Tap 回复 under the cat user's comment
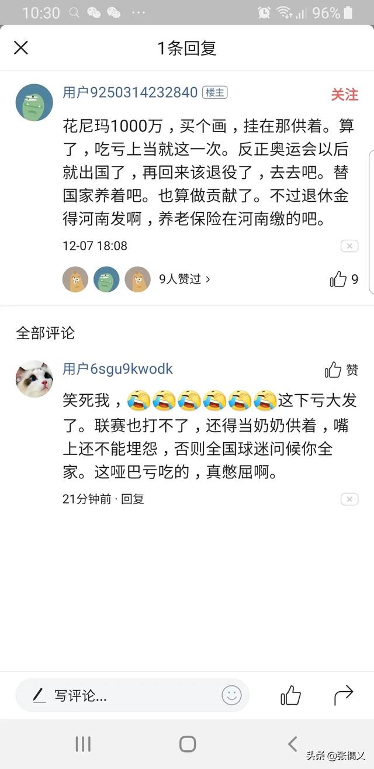374x769 pixels. 133,499
